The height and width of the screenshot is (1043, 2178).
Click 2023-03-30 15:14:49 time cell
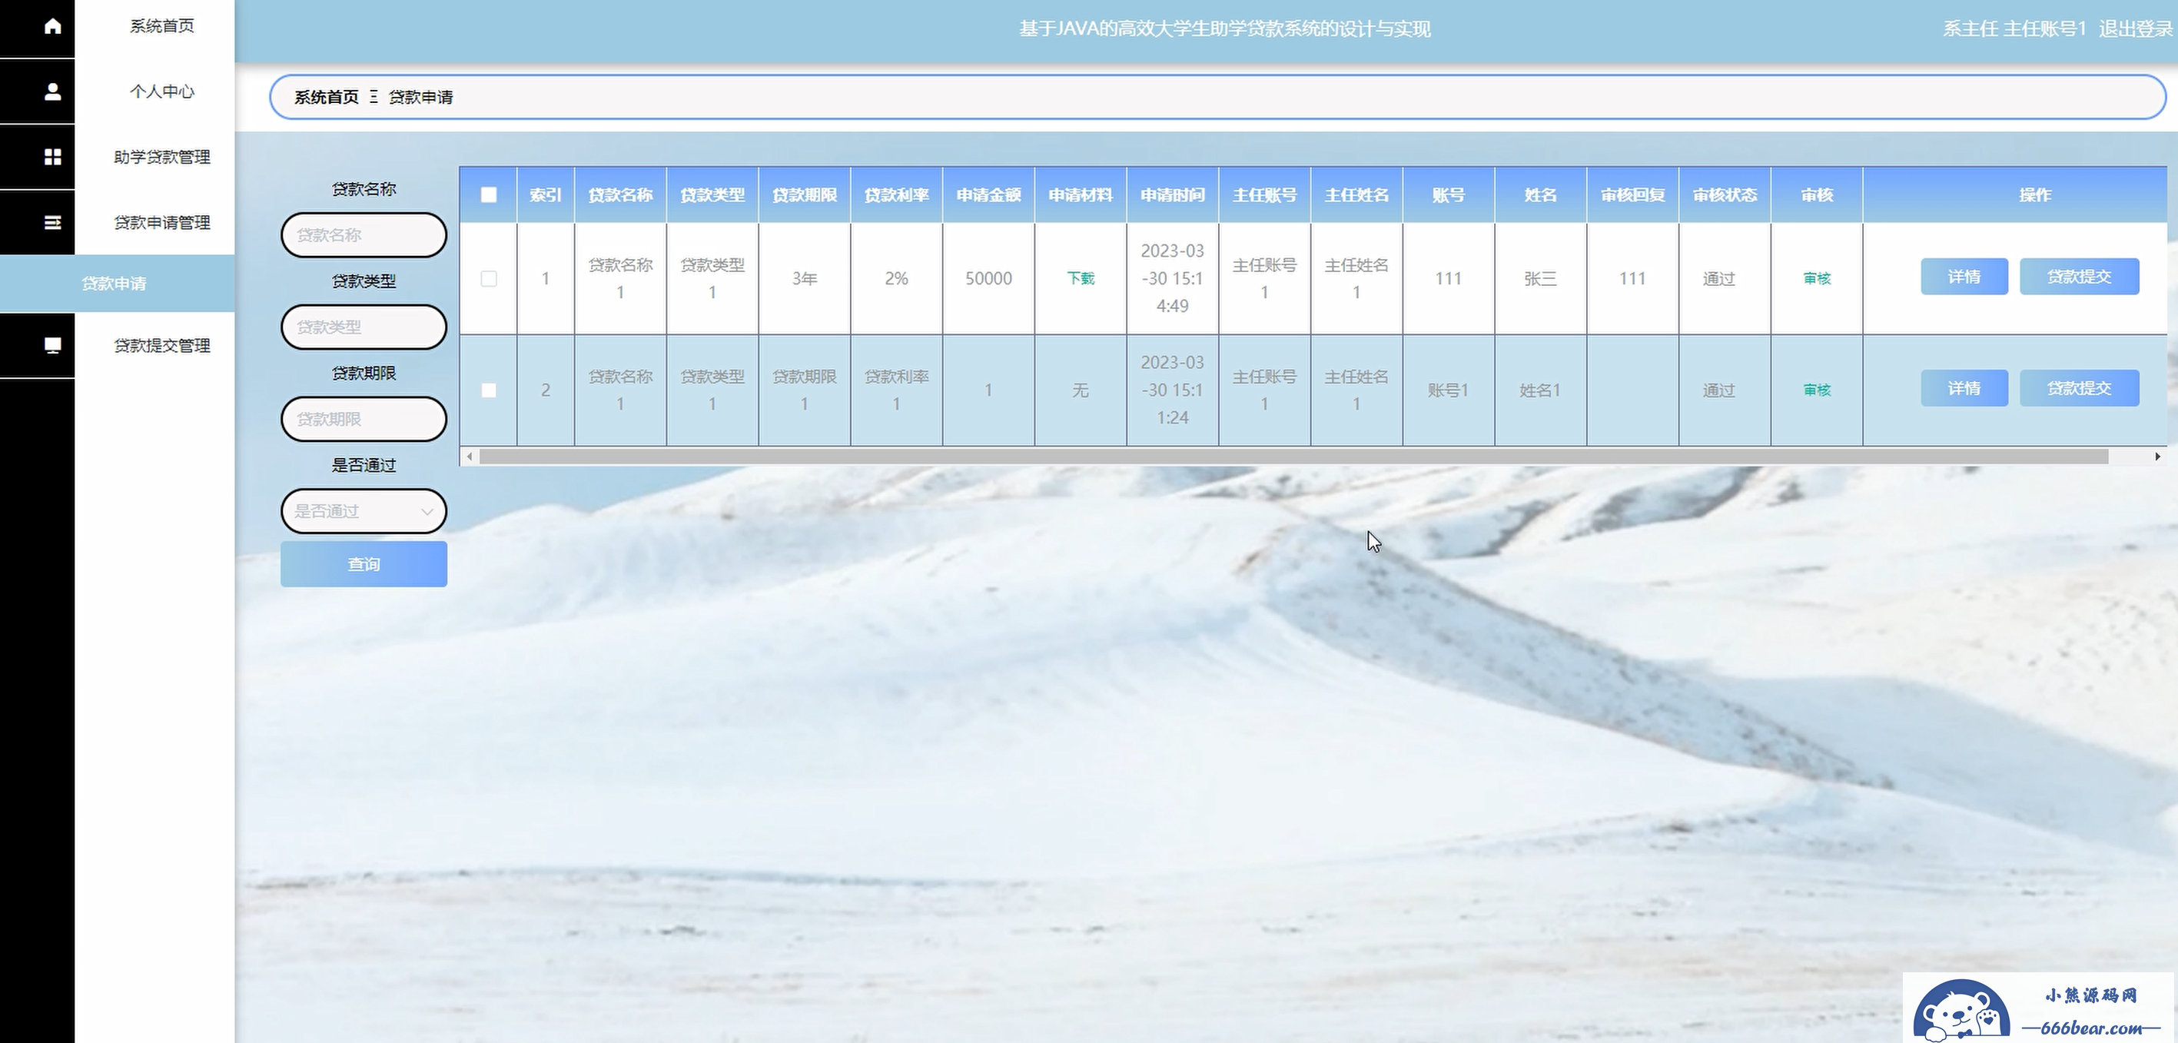(x=1173, y=278)
